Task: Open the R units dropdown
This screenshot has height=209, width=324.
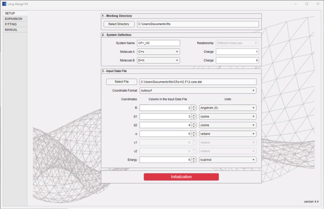Action: 228,108
